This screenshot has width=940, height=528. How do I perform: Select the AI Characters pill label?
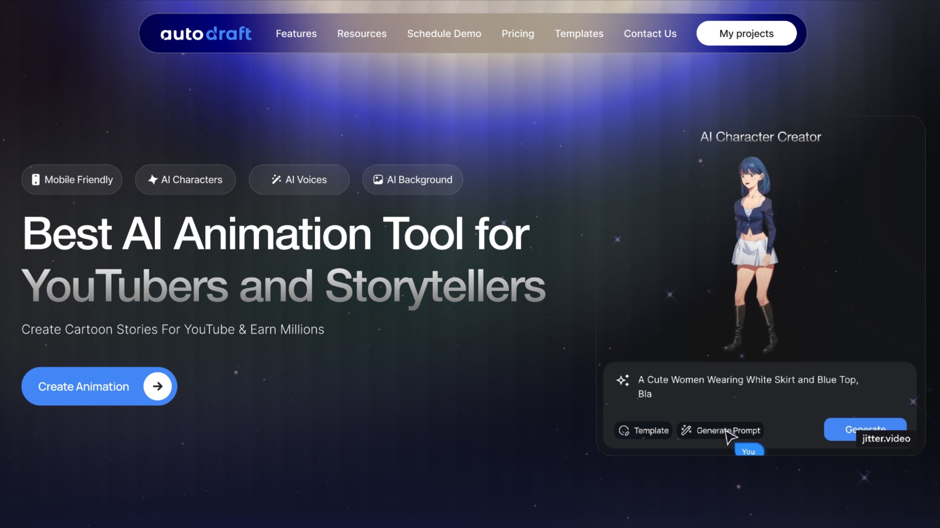coord(191,180)
